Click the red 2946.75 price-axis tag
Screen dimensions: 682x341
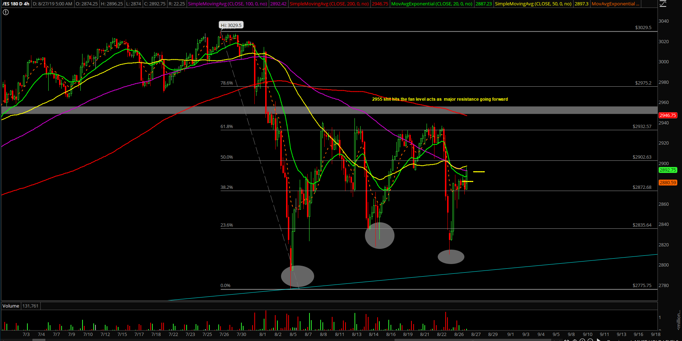point(668,115)
